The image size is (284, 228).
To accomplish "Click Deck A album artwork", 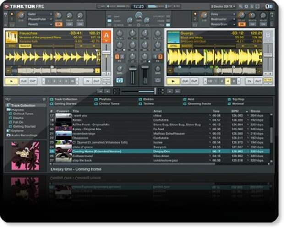I will pos(12,37).
